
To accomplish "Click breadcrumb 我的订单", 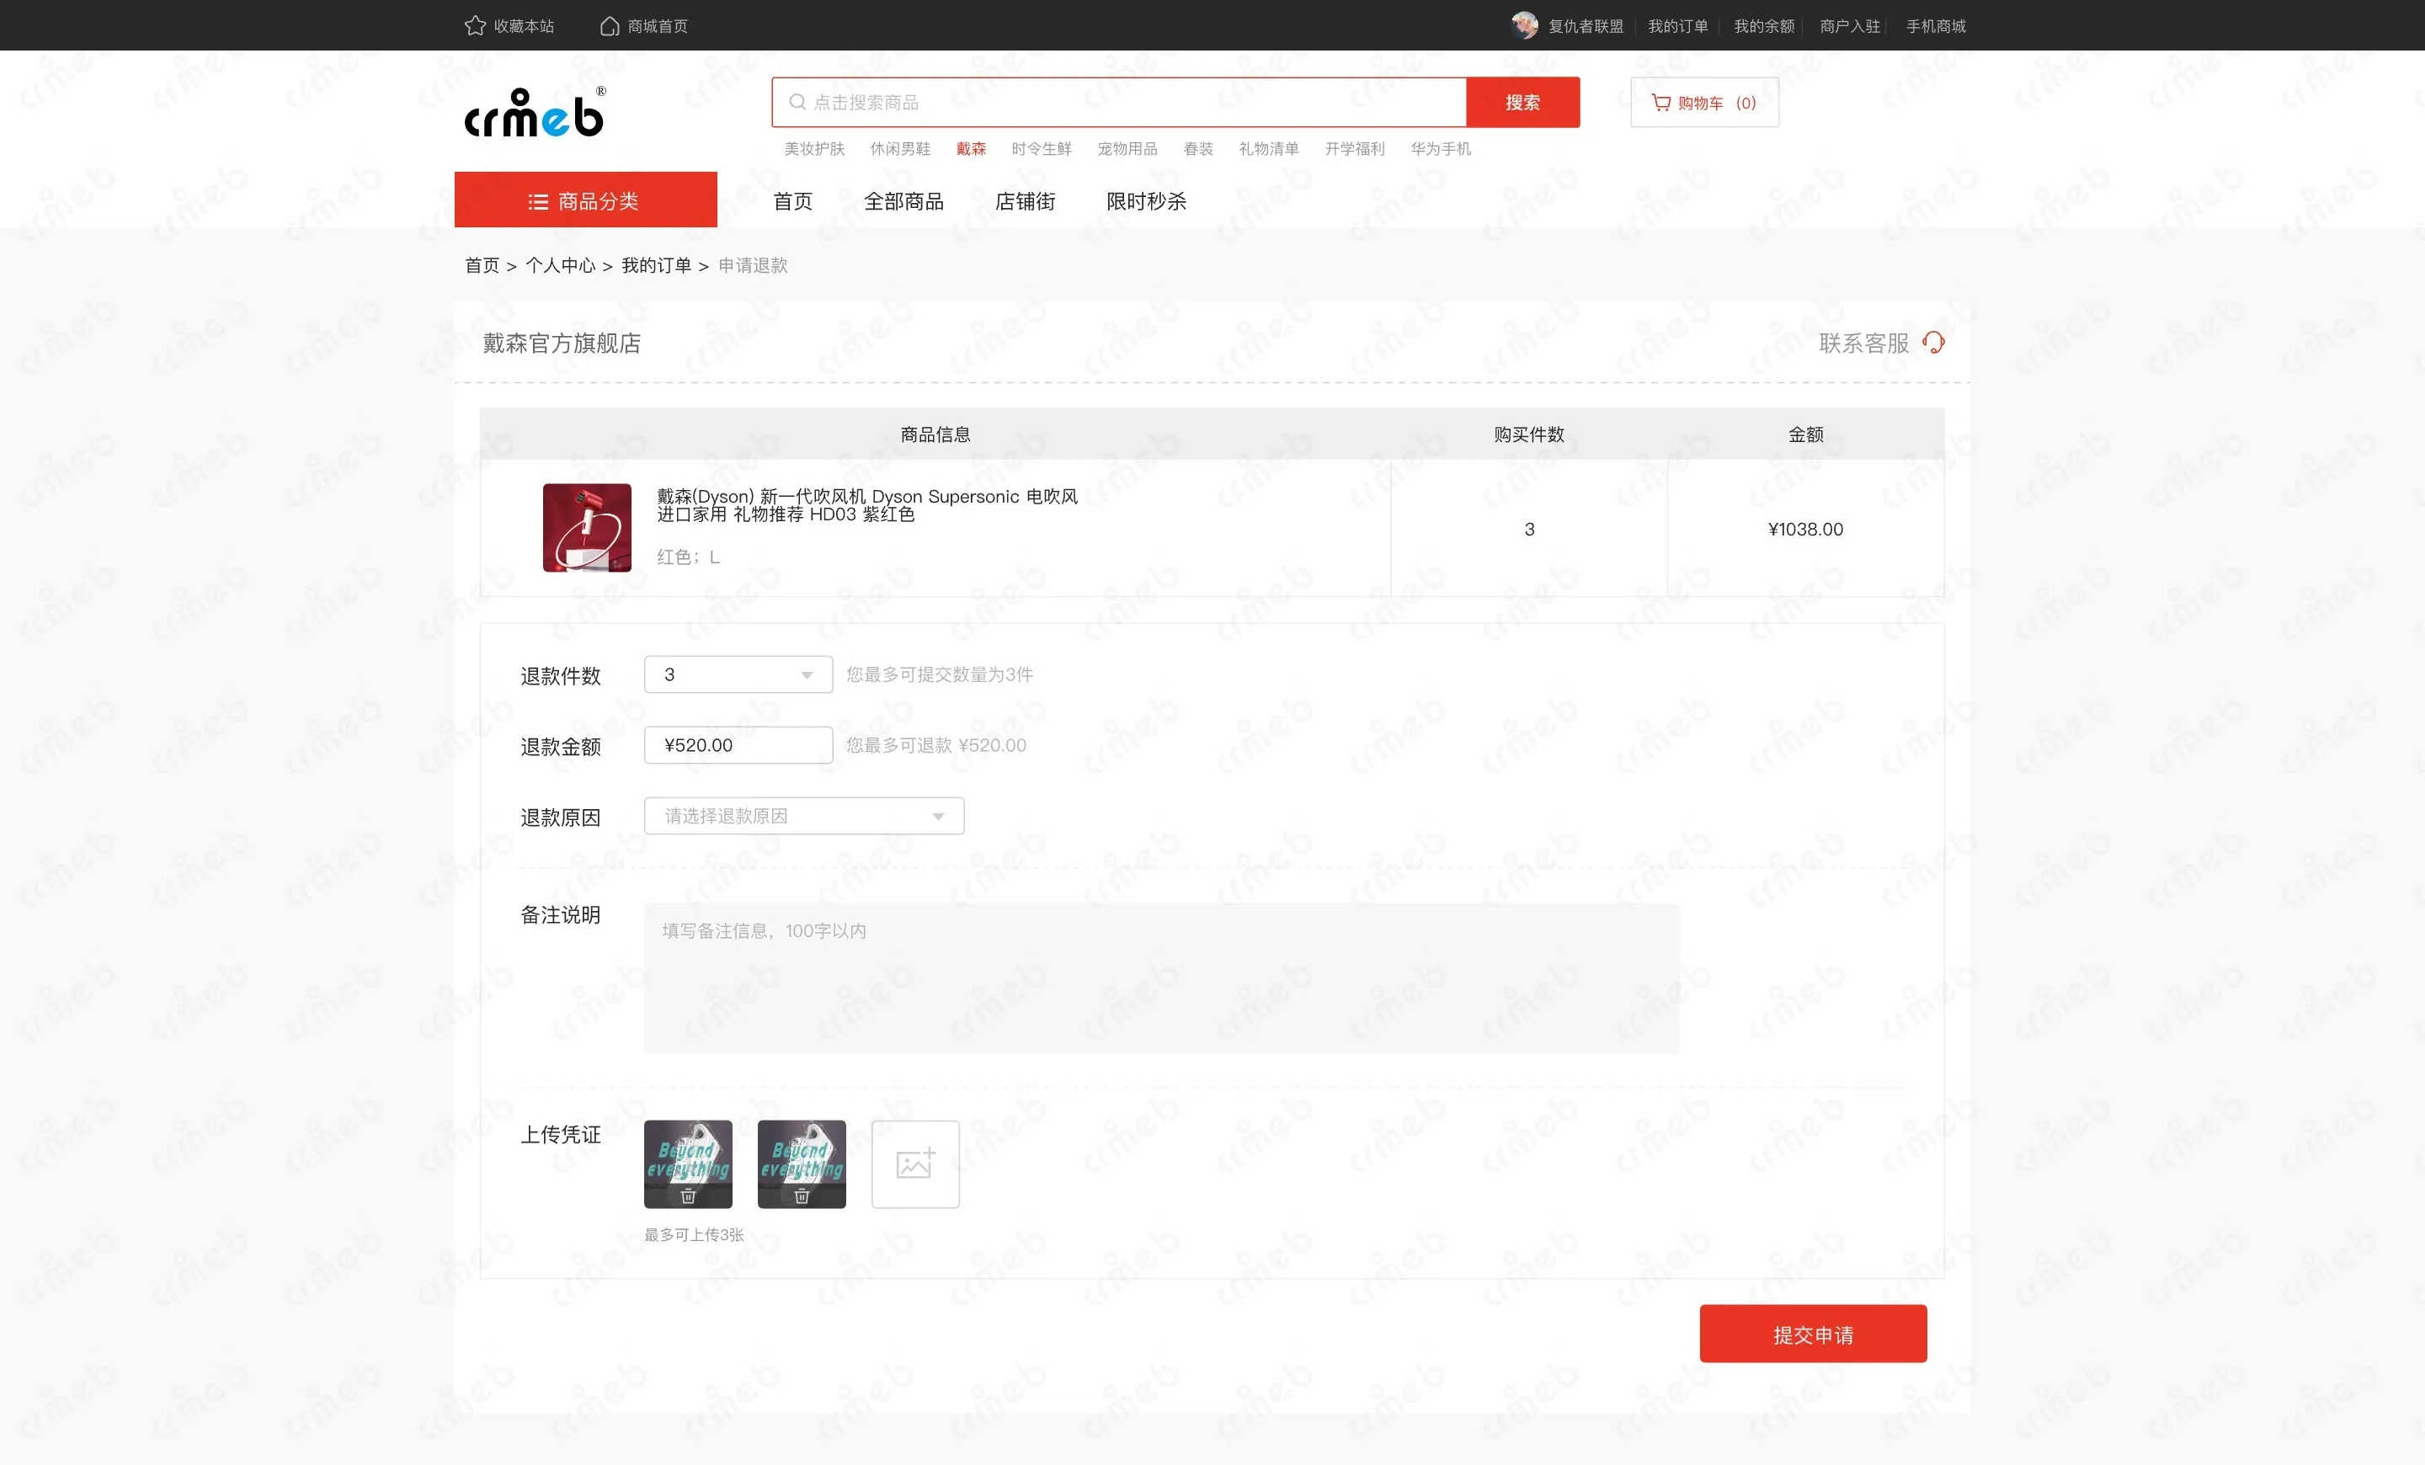I will coord(655,266).
